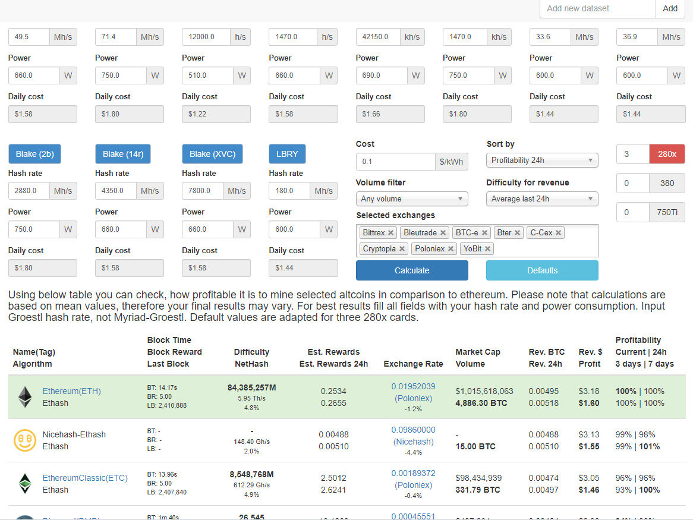This screenshot has width=693, height=520.
Task: Click the Name(Tag) Algorithm column header
Action: click(34, 358)
